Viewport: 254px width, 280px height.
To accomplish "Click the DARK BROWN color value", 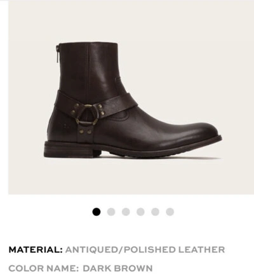I will point(117,269).
